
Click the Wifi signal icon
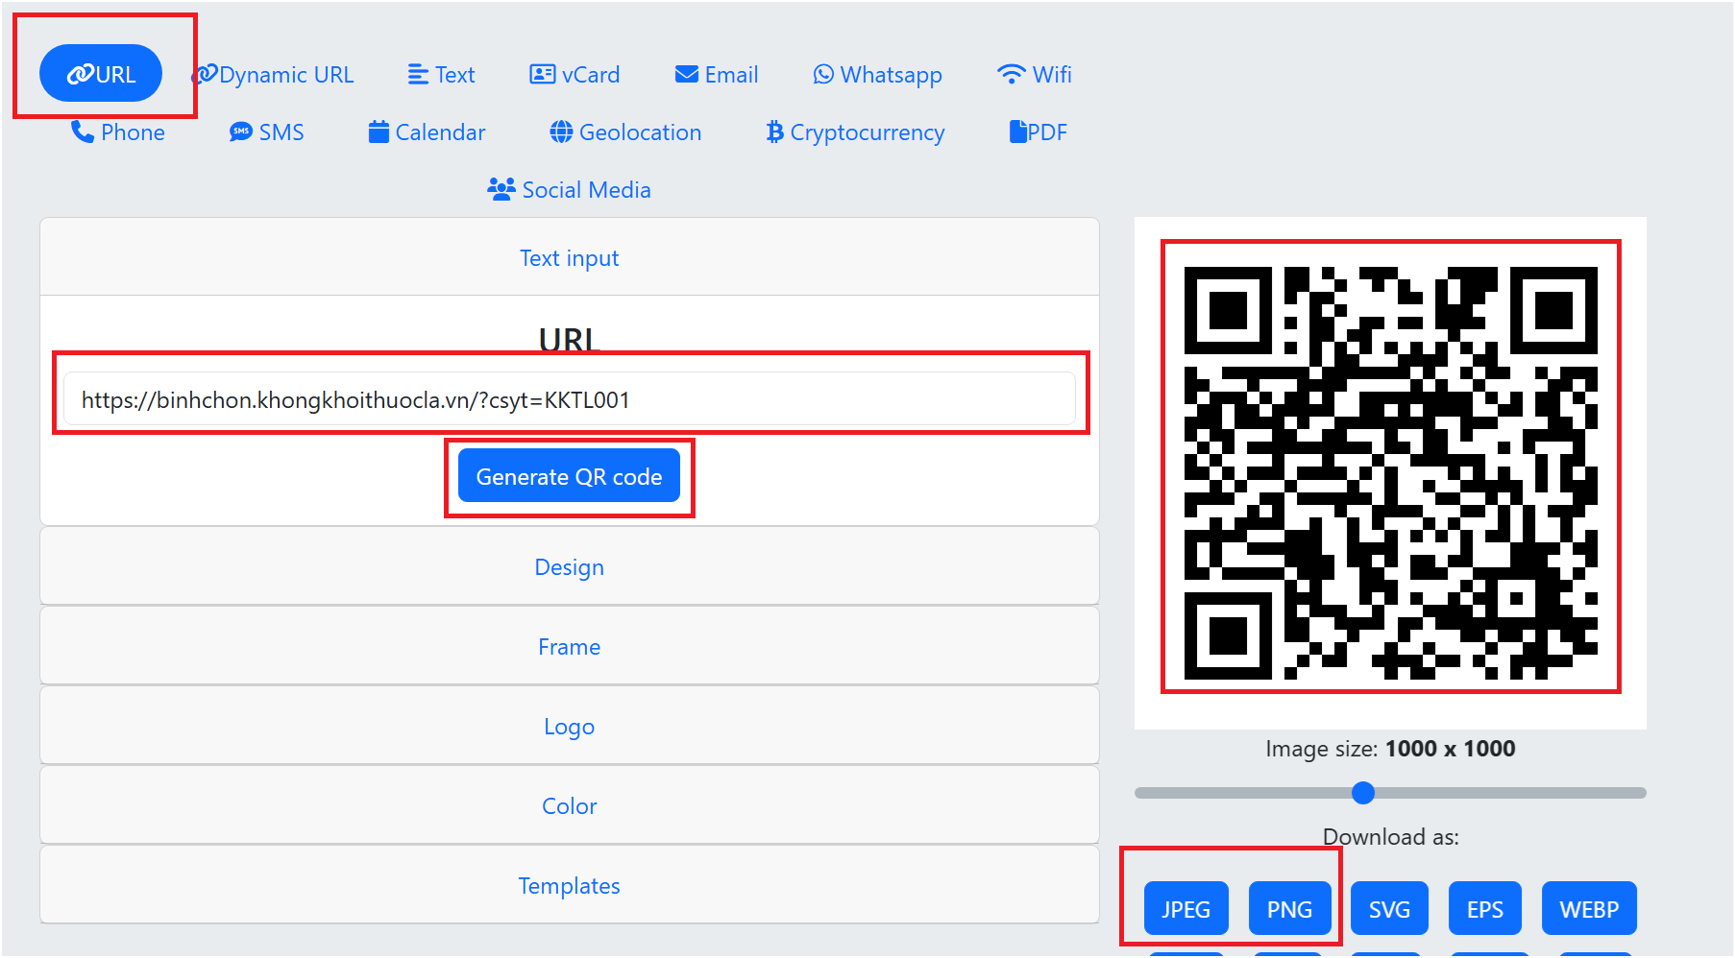[1012, 74]
